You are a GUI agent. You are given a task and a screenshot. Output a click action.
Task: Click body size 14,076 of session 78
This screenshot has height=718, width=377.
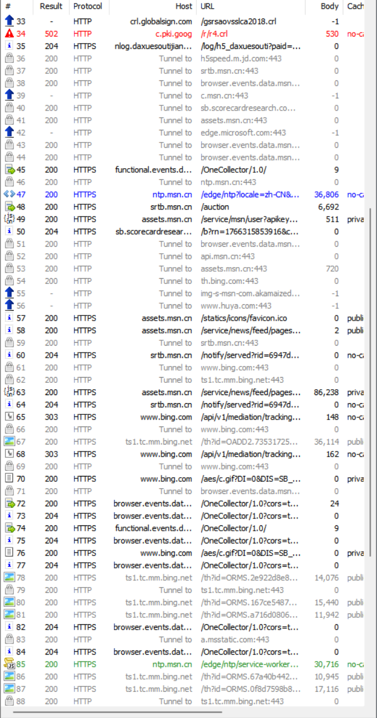click(326, 578)
